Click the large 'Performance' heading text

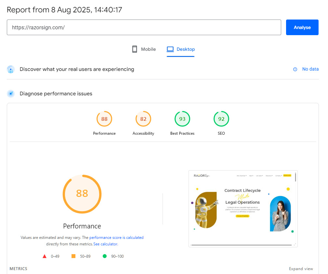82,226
